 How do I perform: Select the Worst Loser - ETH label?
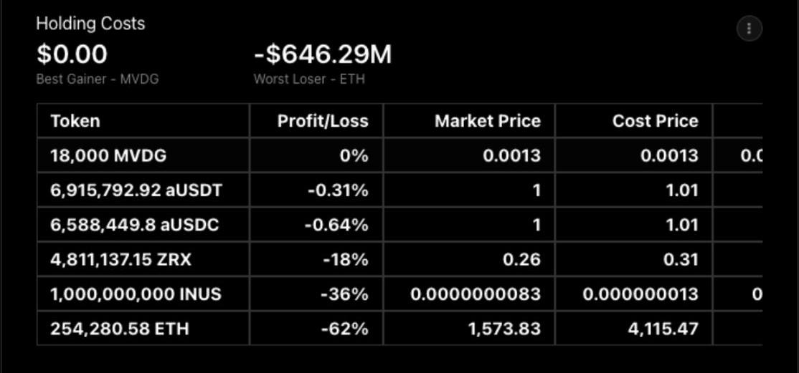tap(309, 79)
